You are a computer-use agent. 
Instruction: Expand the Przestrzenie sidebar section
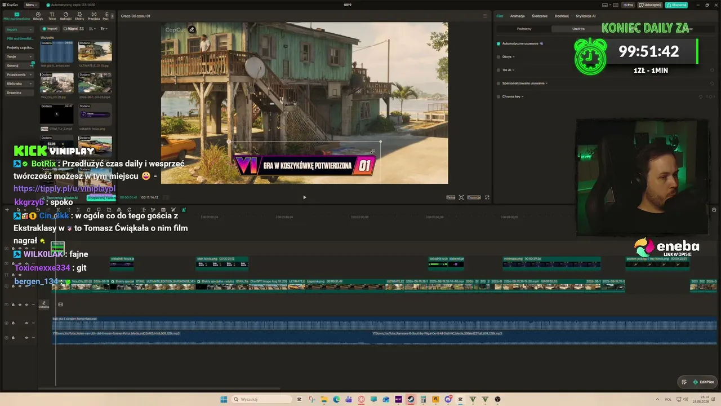(x=19, y=74)
